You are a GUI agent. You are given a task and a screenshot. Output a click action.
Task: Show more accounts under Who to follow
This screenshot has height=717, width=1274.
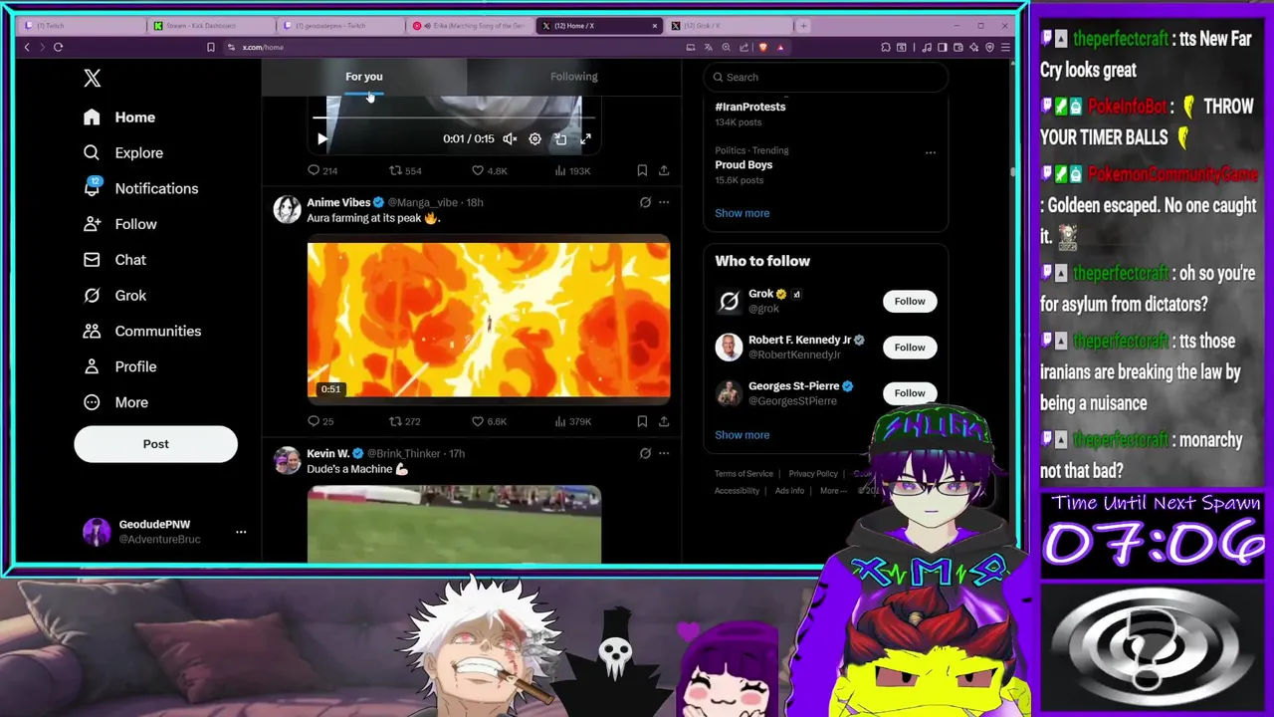[x=742, y=435]
